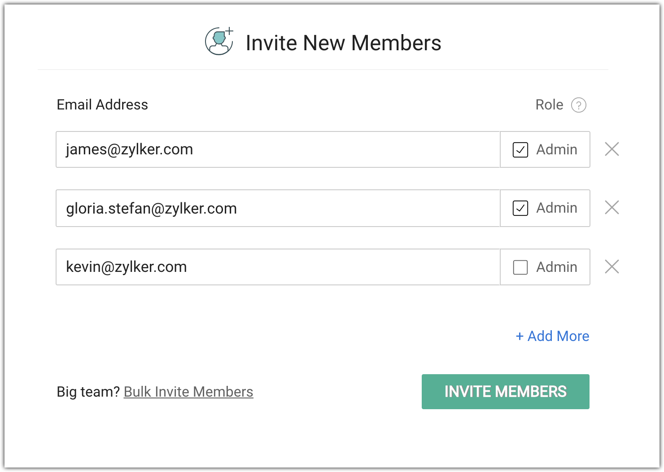The width and height of the screenshot is (664, 472).
Task: Click the Email Address column label
Action: [102, 105]
